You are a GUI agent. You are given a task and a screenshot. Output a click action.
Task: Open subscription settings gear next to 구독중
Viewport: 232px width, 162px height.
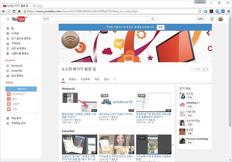pyautogui.click(x=204, y=69)
